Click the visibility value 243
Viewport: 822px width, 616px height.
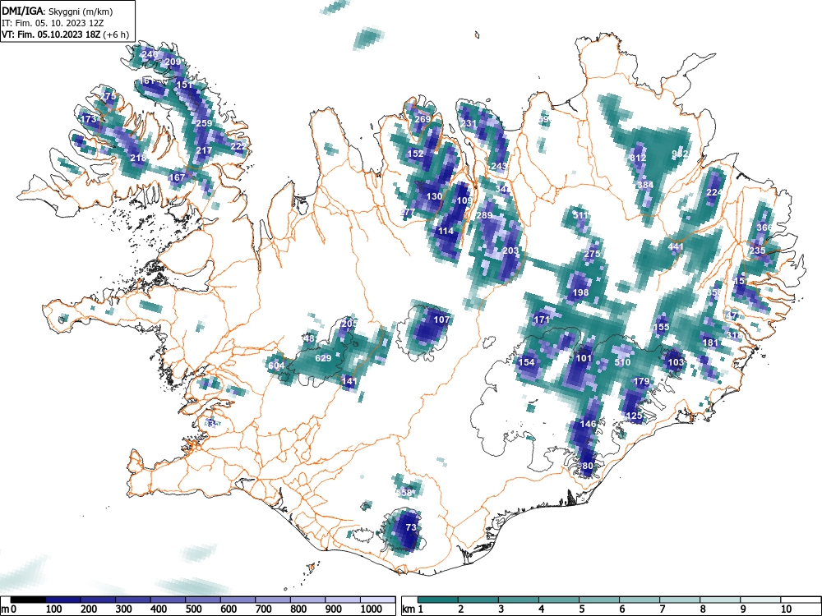[x=499, y=166]
